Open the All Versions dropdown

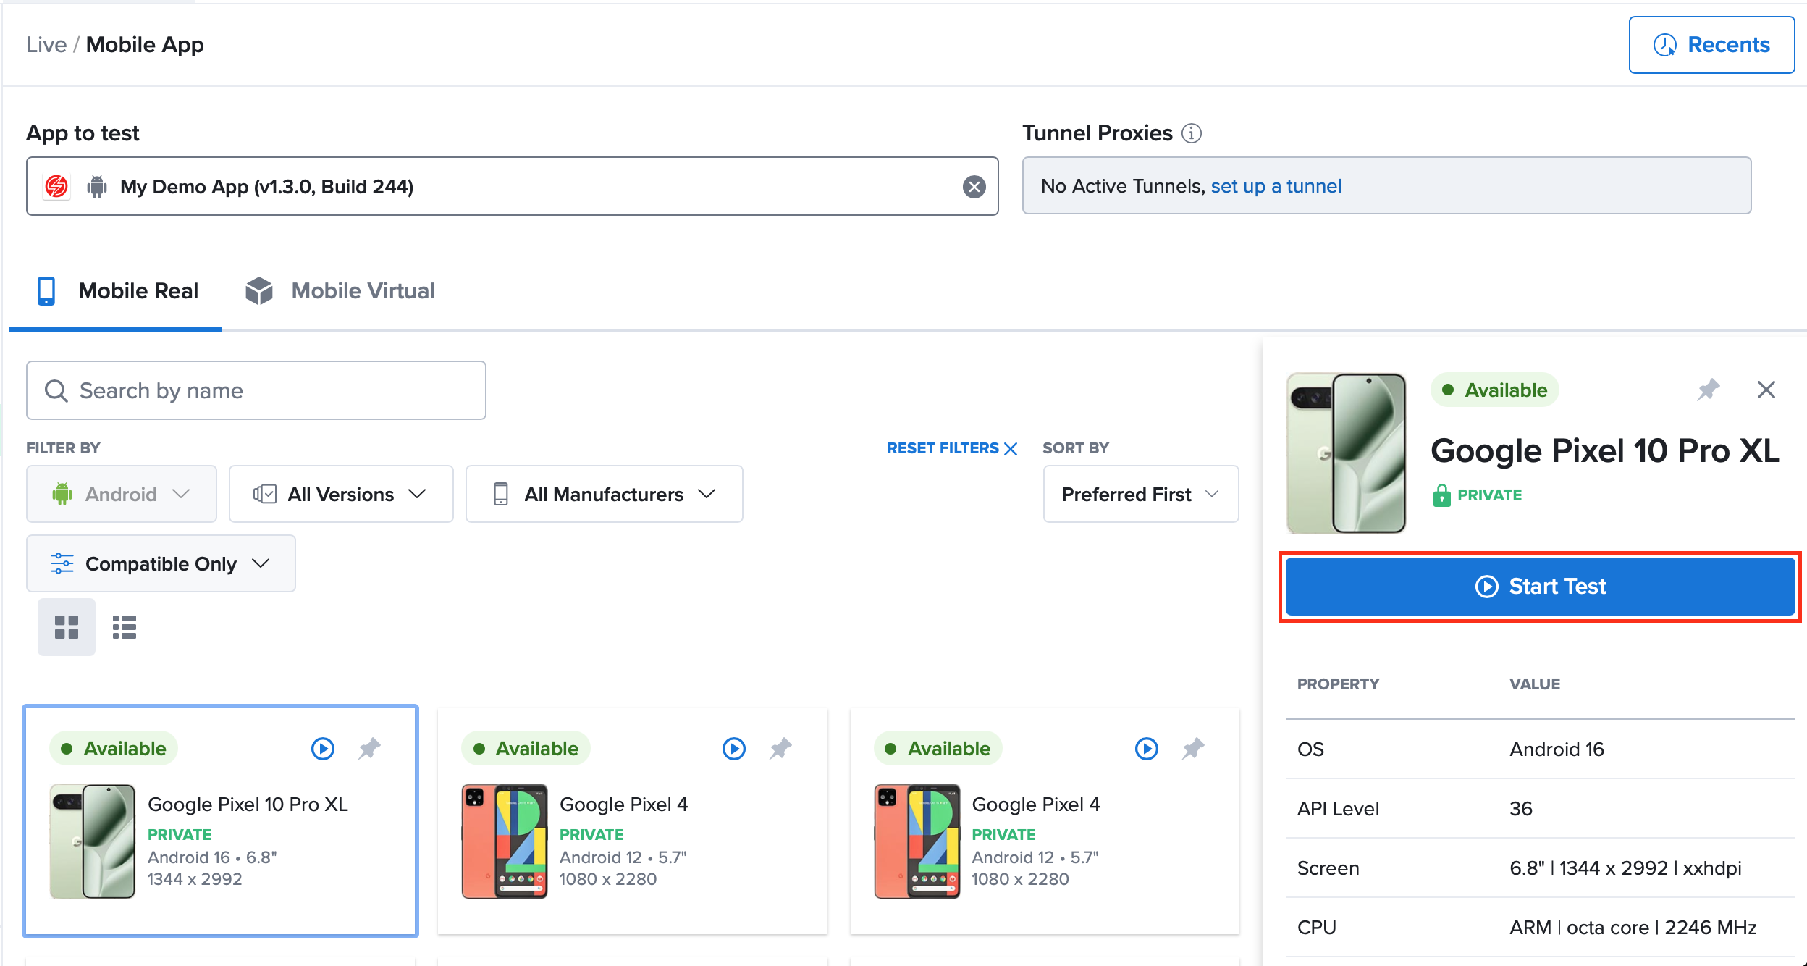tap(341, 494)
